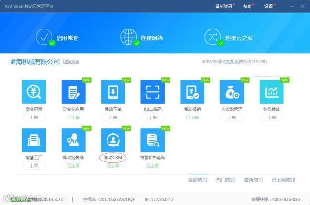310x205 pixels.
Task: Open the 最新资讯 menu
Action: pos(224,6)
